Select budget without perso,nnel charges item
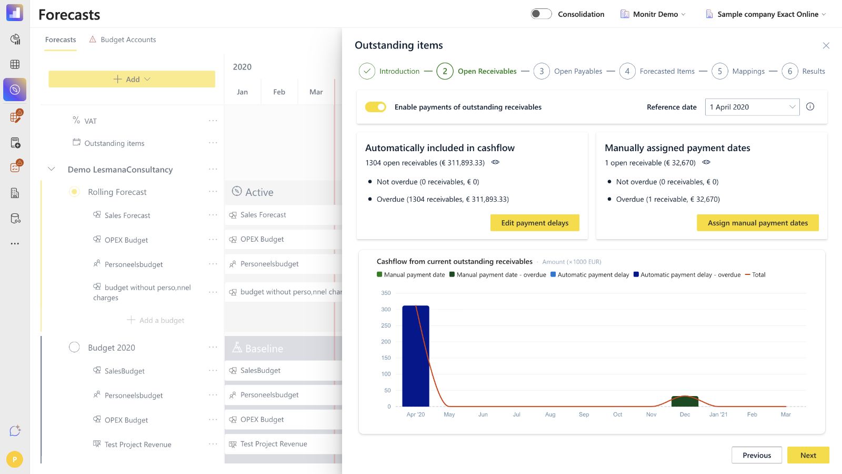 [x=142, y=292]
